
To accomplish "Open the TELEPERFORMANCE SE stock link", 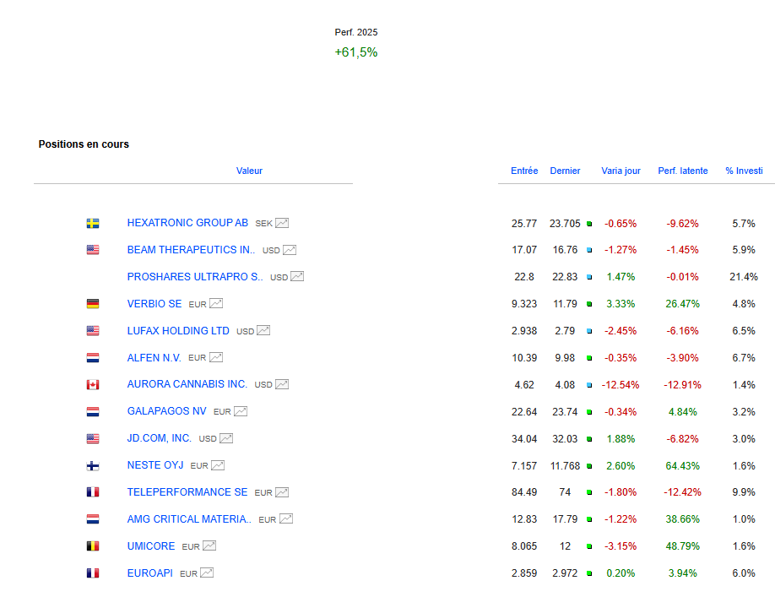I will pyautogui.click(x=187, y=492).
